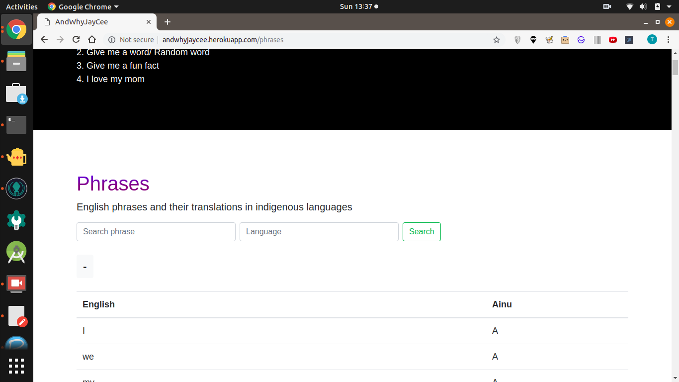
Task: Open the notepad with pencil extension
Action: click(549, 40)
